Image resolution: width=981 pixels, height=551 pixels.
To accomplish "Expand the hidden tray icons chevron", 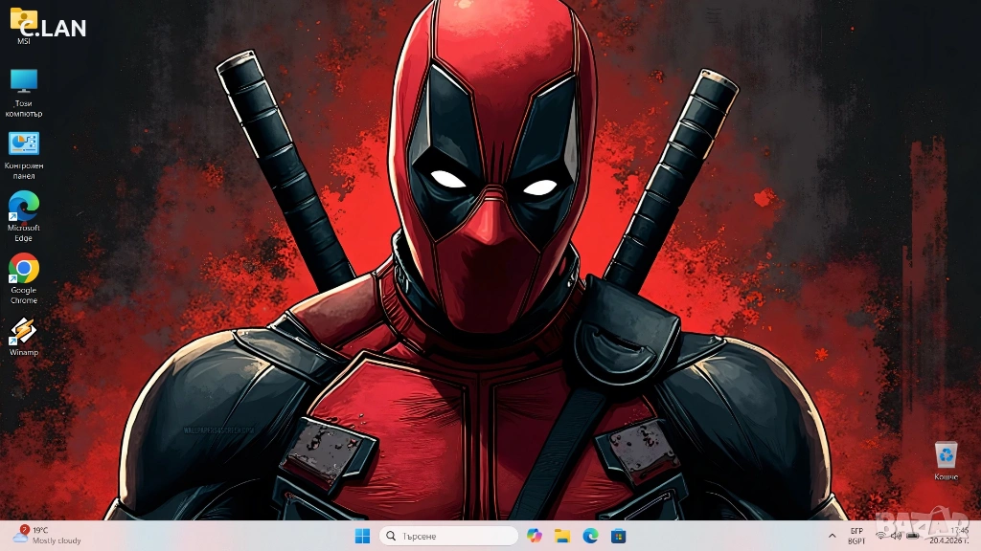I will click(833, 536).
